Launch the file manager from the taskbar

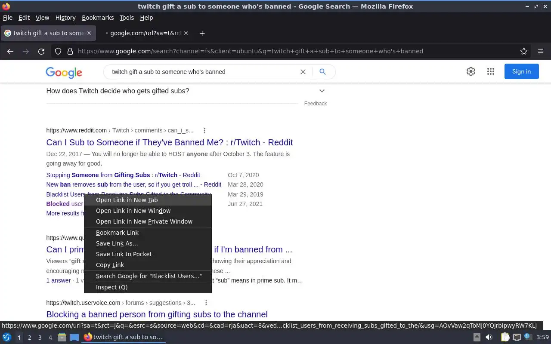click(x=62, y=338)
